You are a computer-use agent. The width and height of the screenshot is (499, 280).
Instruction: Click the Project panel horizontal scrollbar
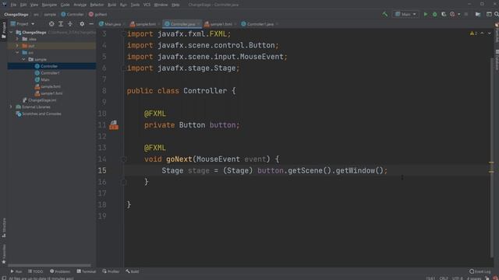[x=49, y=265]
